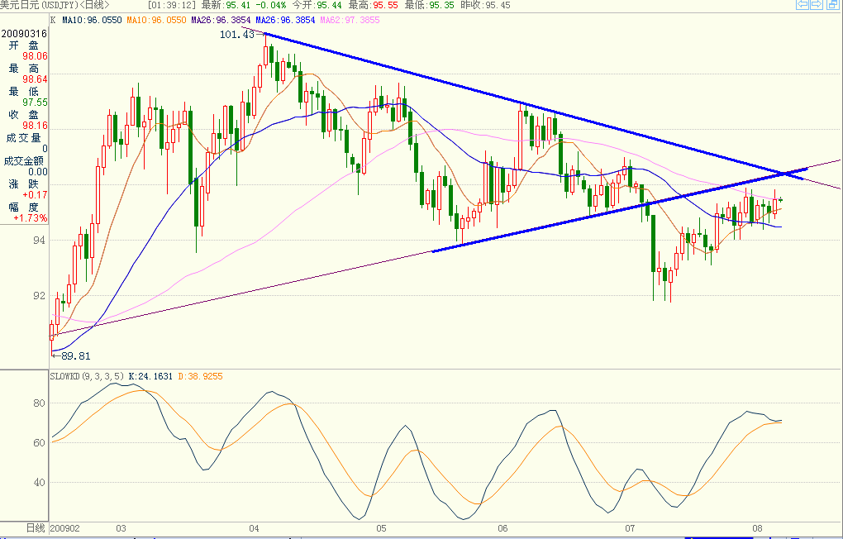This screenshot has width=843, height=539.
Task: Click the low price value 97.55
Action: tap(35, 103)
